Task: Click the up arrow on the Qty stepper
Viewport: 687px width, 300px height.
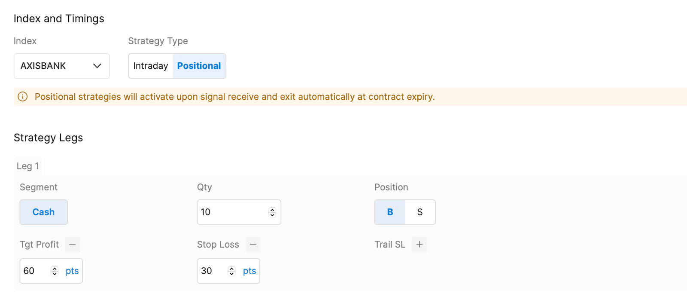Action: 272,210
